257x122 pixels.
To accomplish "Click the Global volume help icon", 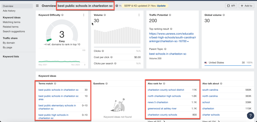I will point(224,15).
